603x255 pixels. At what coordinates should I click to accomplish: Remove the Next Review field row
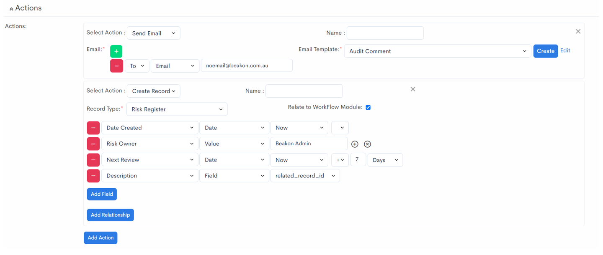coord(93,160)
